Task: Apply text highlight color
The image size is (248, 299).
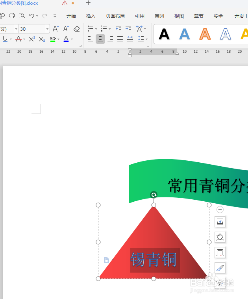Action: 53,39
